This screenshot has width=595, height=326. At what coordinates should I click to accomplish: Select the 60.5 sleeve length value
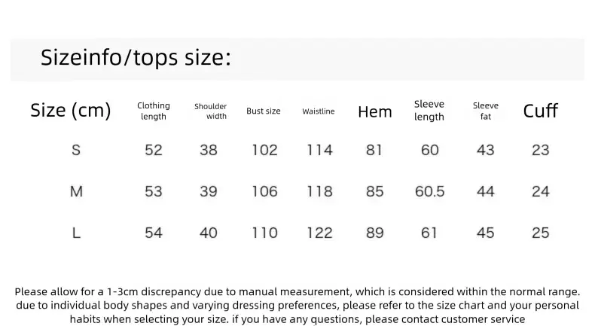point(429,191)
